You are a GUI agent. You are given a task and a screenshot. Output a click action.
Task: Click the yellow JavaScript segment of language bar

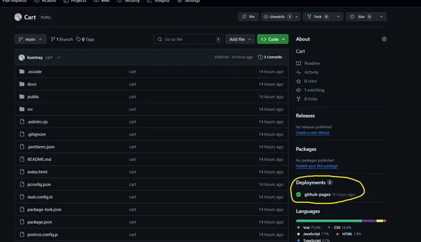(379, 221)
